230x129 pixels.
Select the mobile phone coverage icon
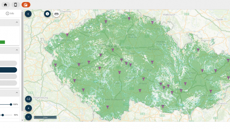pyautogui.click(x=15, y=5)
